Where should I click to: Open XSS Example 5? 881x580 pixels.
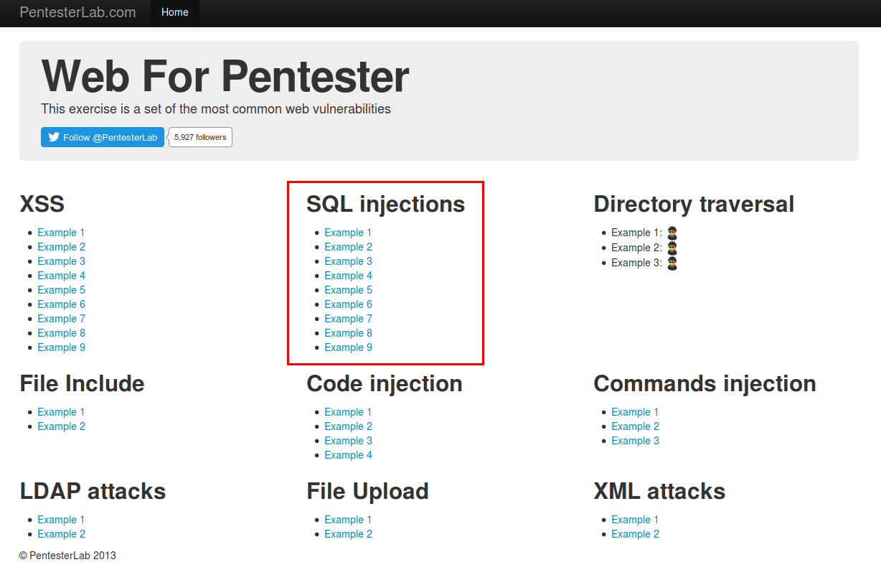point(61,289)
